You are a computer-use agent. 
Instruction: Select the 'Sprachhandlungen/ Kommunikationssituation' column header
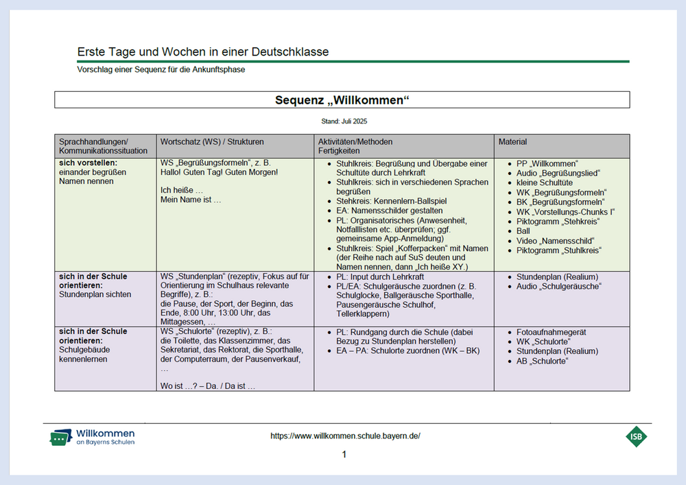103,146
